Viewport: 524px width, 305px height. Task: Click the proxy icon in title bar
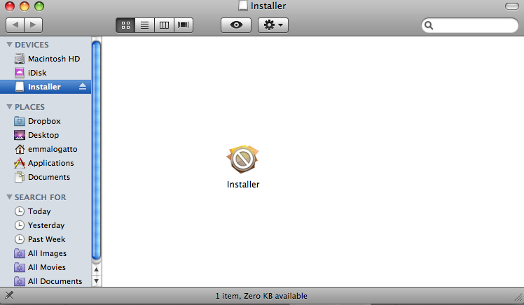[x=243, y=6]
